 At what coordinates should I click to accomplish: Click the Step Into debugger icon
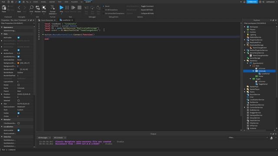86,8
